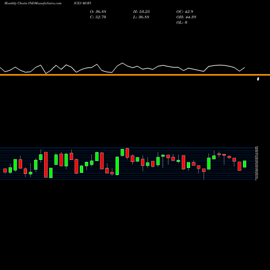
Task: Click the 'Monthly Charts INDMunafaSutra.com' title text
Action: pos(33,3)
